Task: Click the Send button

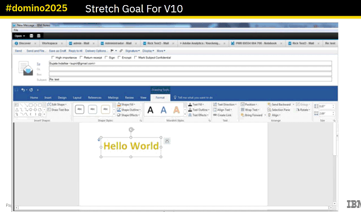Action: click(19, 51)
